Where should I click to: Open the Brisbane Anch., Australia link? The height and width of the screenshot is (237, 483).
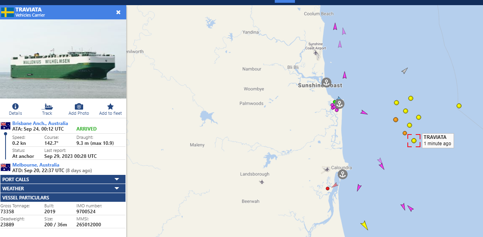click(40, 123)
